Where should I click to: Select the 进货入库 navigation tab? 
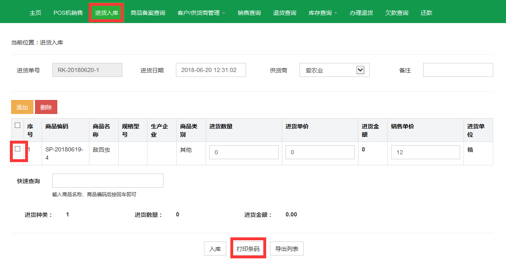pos(107,13)
